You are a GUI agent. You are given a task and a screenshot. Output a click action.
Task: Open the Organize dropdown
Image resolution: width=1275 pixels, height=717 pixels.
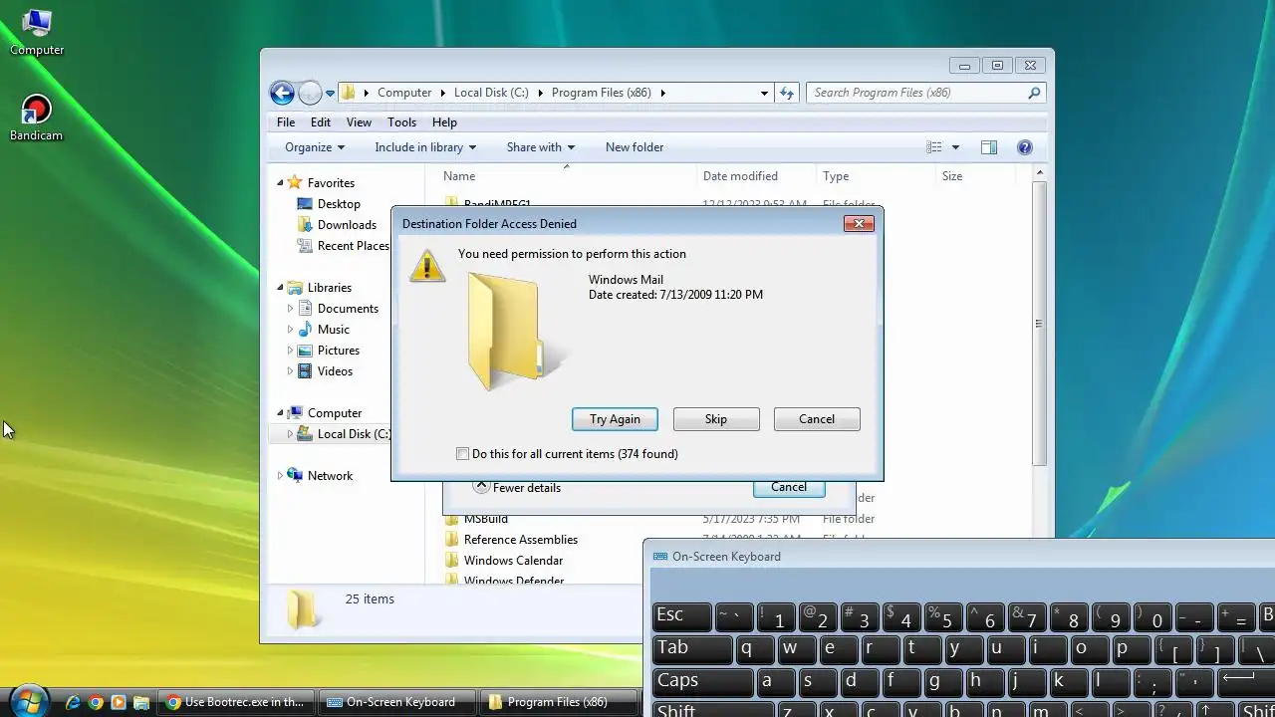tap(314, 147)
